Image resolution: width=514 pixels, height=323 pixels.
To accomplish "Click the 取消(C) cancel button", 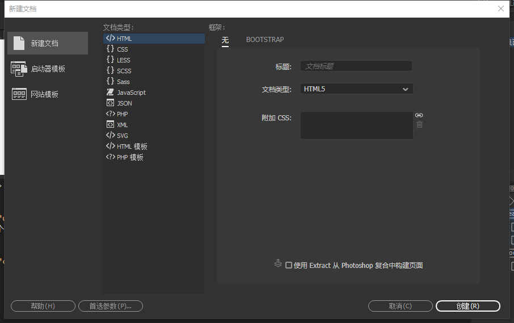I will click(401, 306).
